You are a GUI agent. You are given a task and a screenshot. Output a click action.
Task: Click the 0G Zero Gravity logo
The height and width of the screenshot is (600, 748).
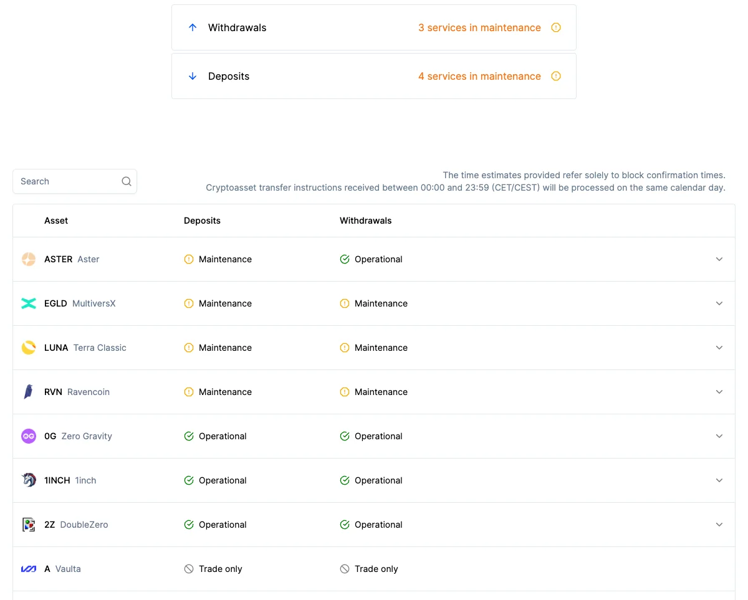coord(29,436)
